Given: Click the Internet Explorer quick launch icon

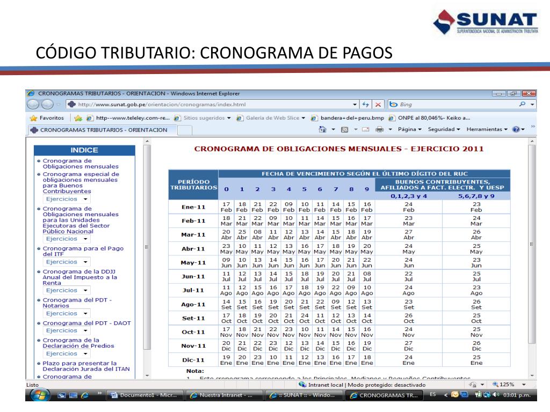Looking at the screenshot, I should click(x=84, y=395).
